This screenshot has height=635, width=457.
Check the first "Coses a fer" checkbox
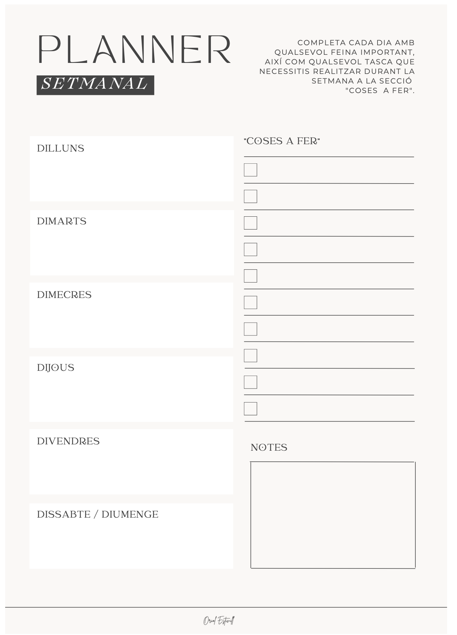[250, 170]
